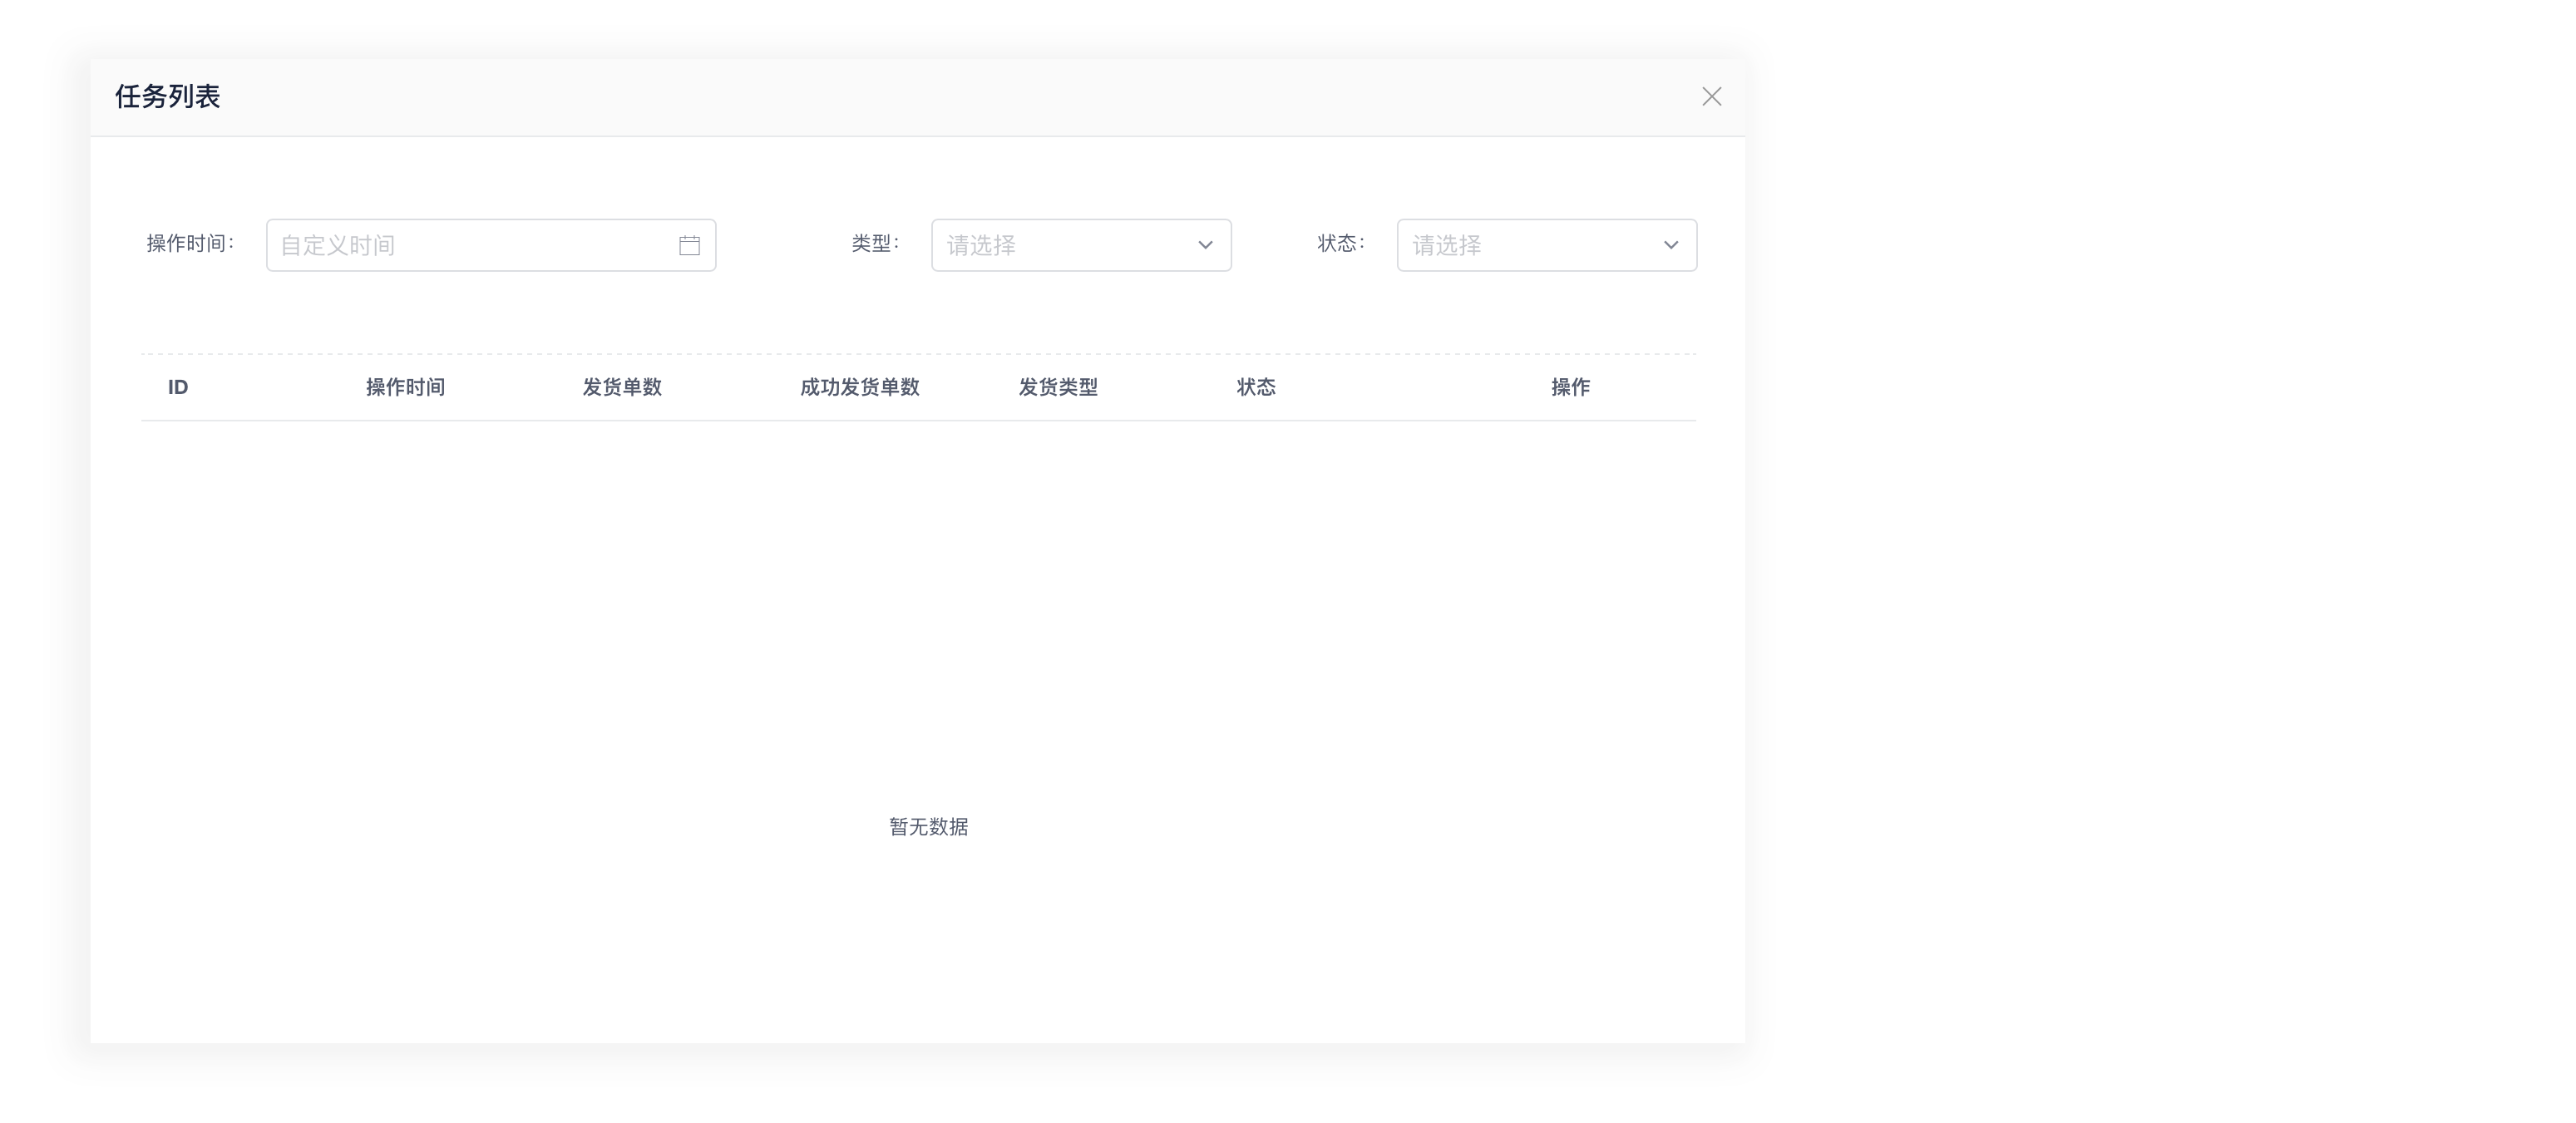Open calendar icon in 操作时间 field
The image size is (2576, 1123).
689,245
